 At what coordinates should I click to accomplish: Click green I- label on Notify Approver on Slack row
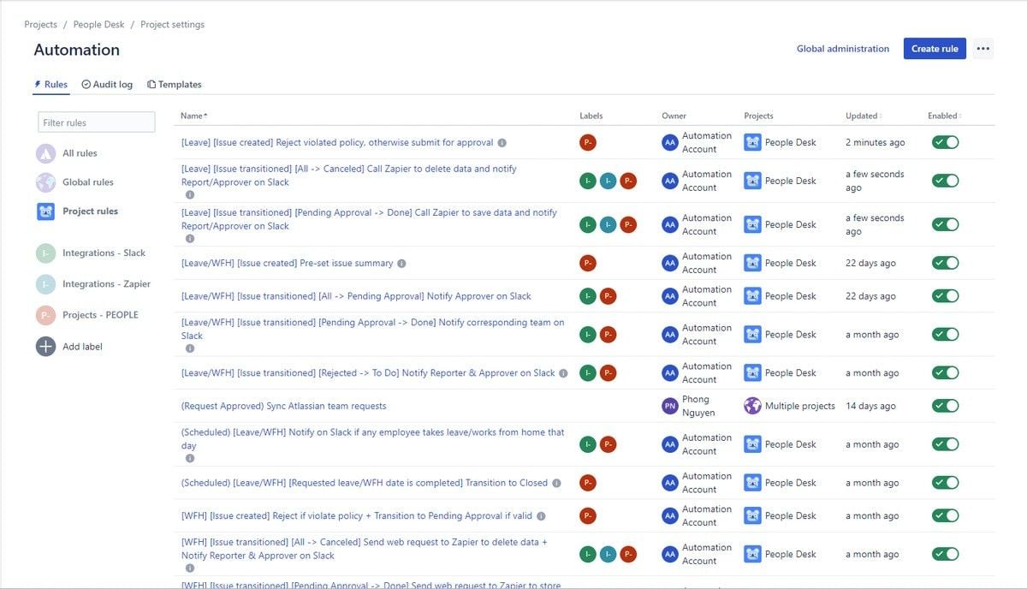tap(588, 296)
